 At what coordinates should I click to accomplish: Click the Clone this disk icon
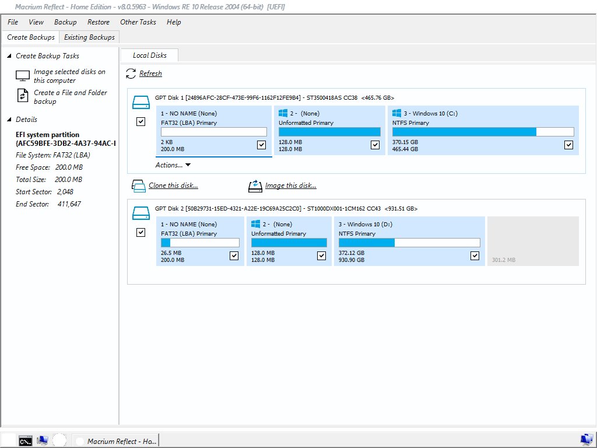tap(138, 186)
